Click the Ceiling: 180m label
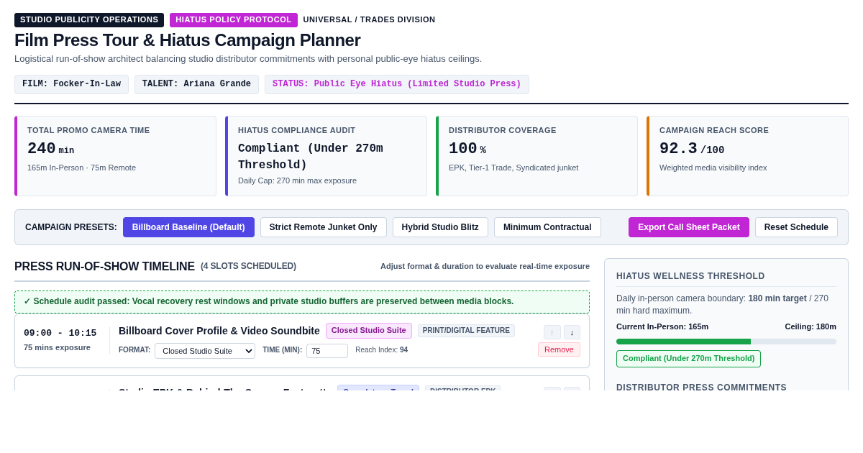Image resolution: width=863 pixels, height=453 pixels. pyautogui.click(x=811, y=326)
